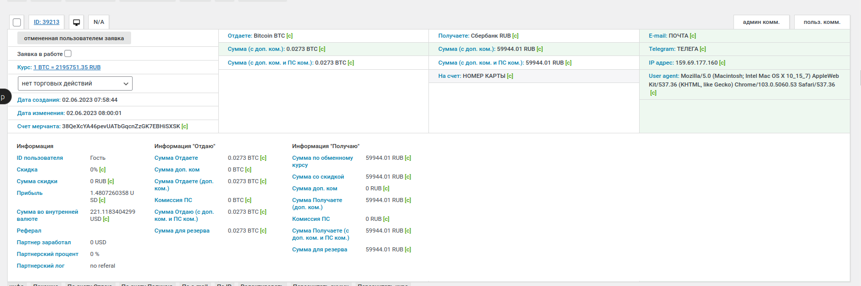Image resolution: width=861 pixels, height=286 pixels.
Task: Click the 'ID пользователя' label
Action: [x=40, y=158]
